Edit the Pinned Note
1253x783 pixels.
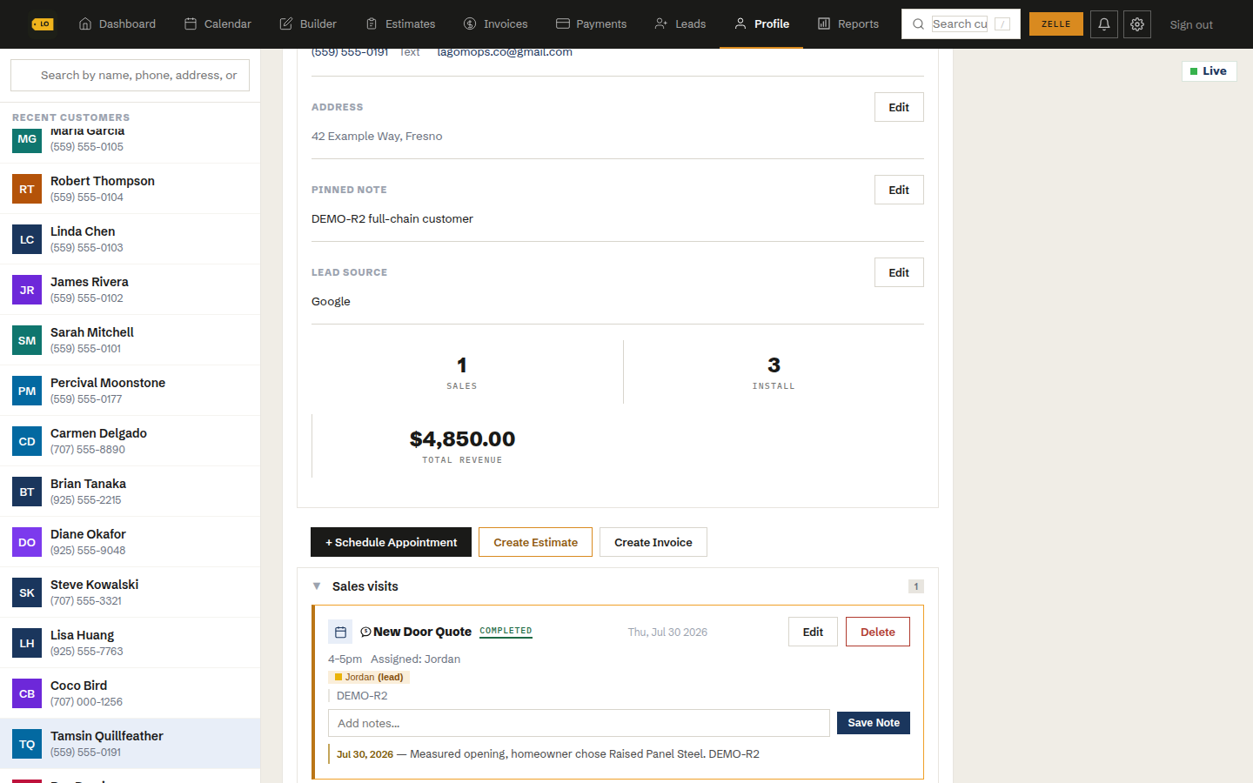[899, 190]
